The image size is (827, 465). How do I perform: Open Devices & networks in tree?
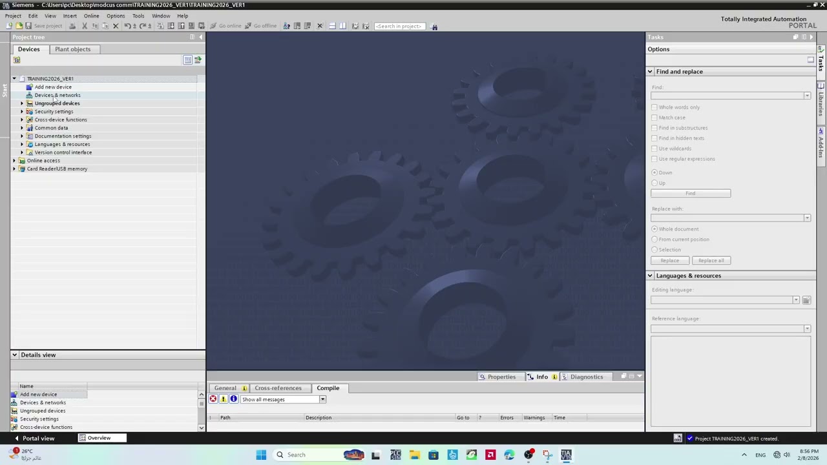(x=58, y=95)
